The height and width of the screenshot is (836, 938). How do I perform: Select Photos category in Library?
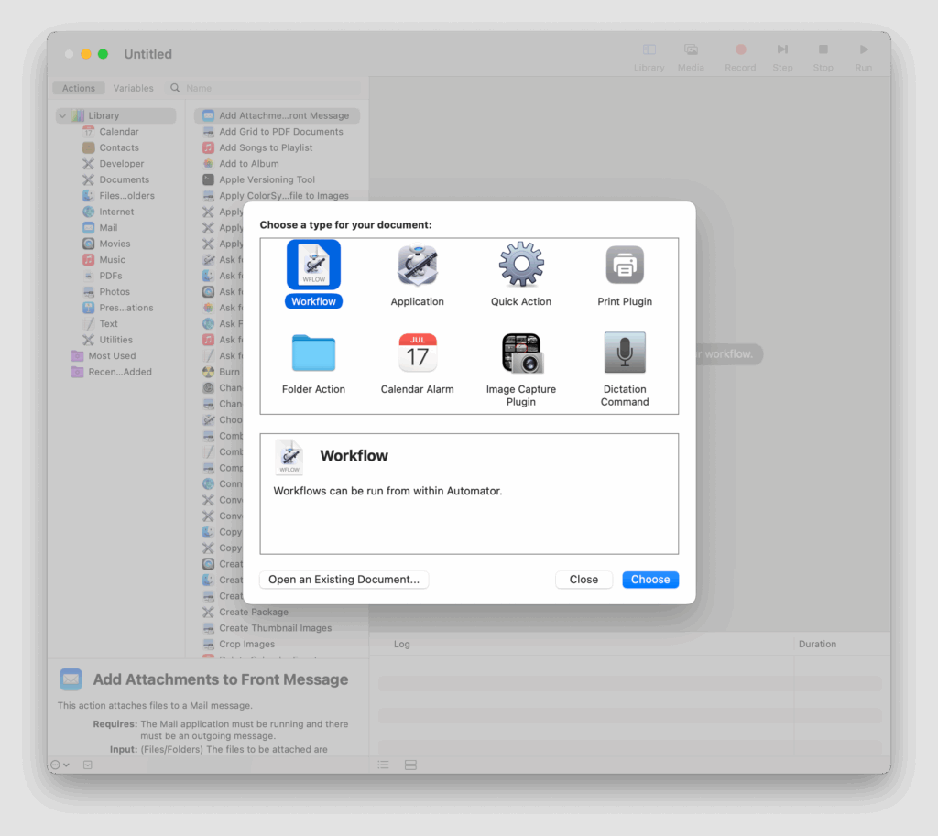tap(115, 292)
